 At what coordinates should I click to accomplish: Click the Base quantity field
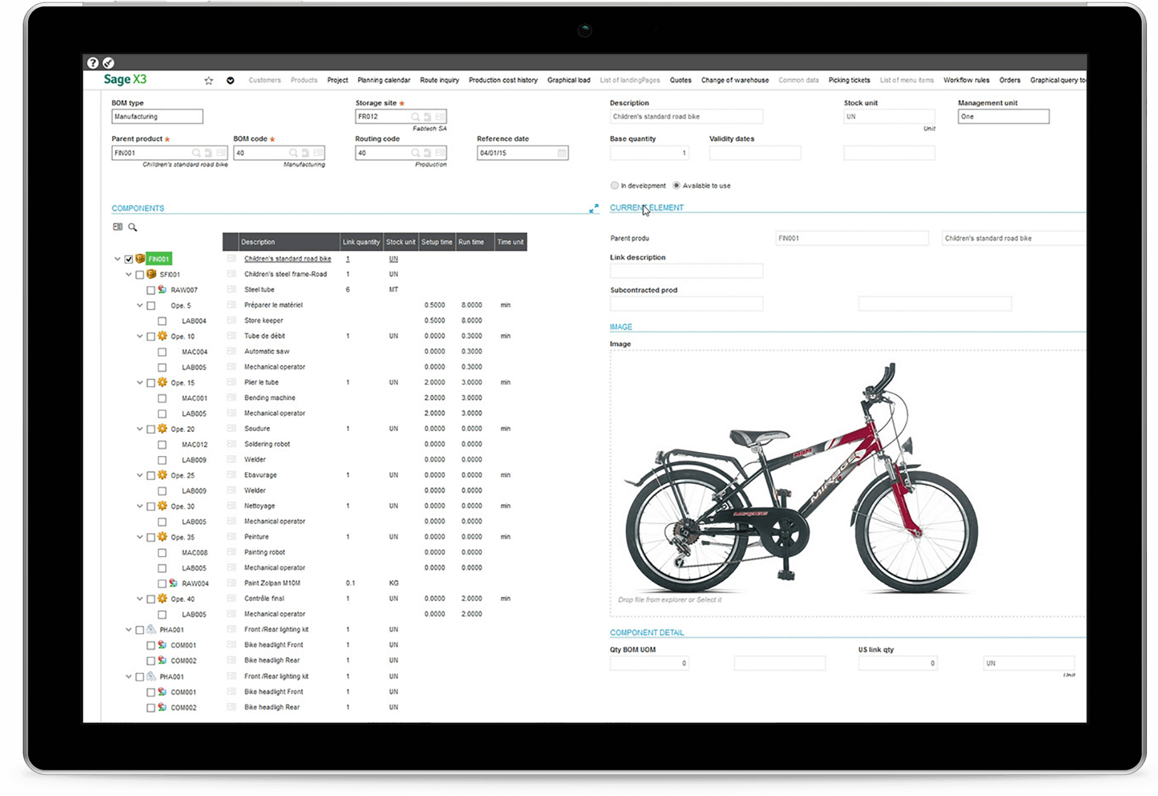tap(649, 153)
